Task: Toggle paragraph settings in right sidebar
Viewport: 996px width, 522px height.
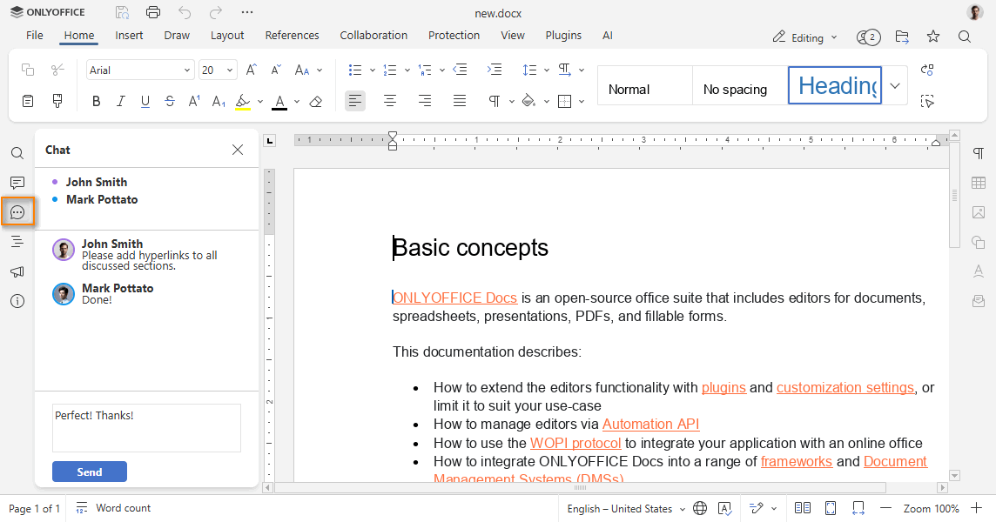Action: (x=979, y=153)
